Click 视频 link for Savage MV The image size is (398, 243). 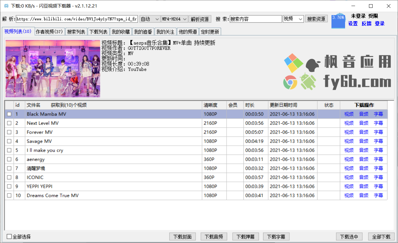coord(349,141)
